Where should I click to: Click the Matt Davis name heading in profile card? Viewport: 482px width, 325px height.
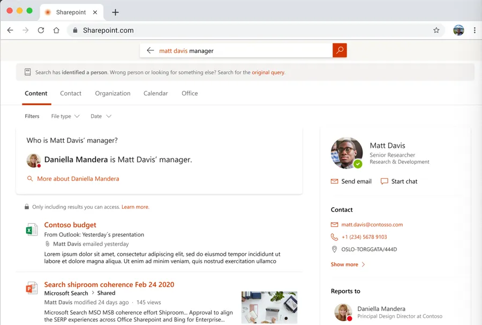click(387, 145)
